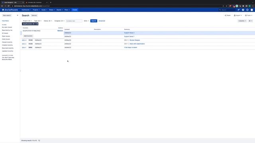Refresh the search results via the refresh icon
The width and height of the screenshot is (255, 143).
click(x=39, y=141)
